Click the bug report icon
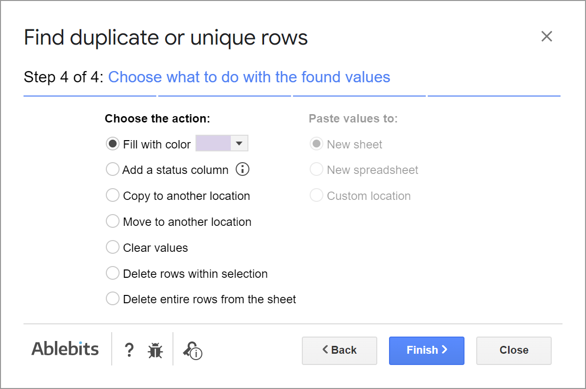The image size is (586, 389). click(155, 350)
